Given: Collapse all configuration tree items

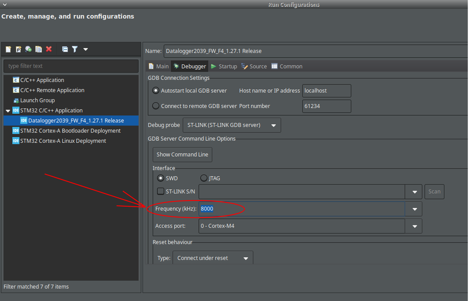Looking at the screenshot, I should click(65, 49).
